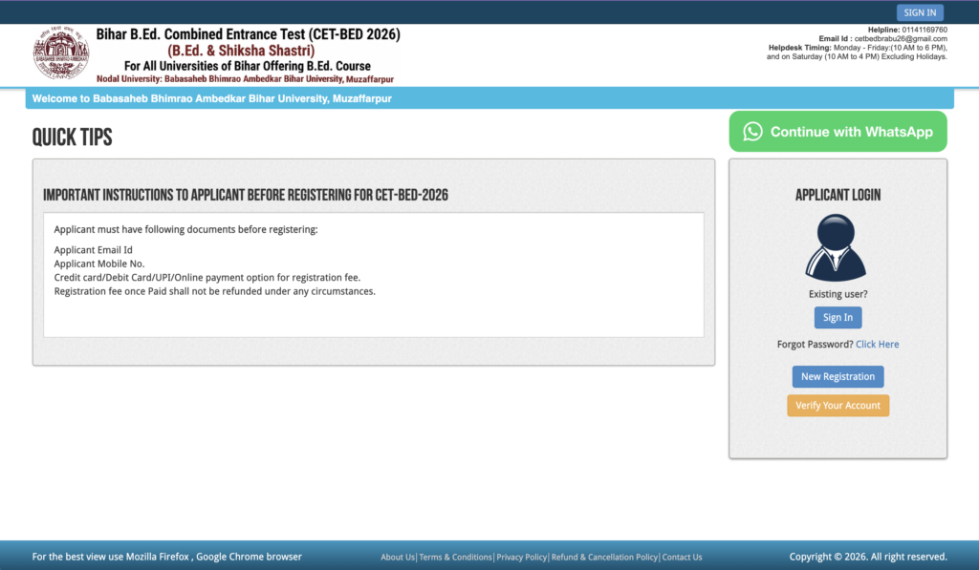This screenshot has width=979, height=570.
Task: Open Refund & Cancellation Policy
Action: [x=603, y=557]
